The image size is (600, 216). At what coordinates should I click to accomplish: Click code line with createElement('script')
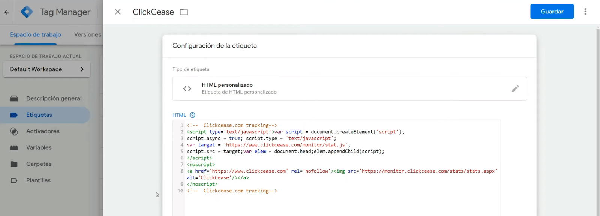tap(295, 132)
